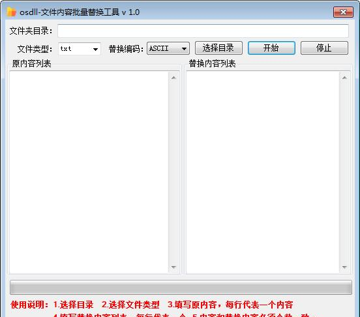Click down arrow of replacement content scrollbar
360x317 pixels.
click(x=344, y=267)
